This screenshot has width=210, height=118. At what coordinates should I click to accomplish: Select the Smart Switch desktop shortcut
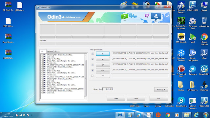click(x=181, y=102)
